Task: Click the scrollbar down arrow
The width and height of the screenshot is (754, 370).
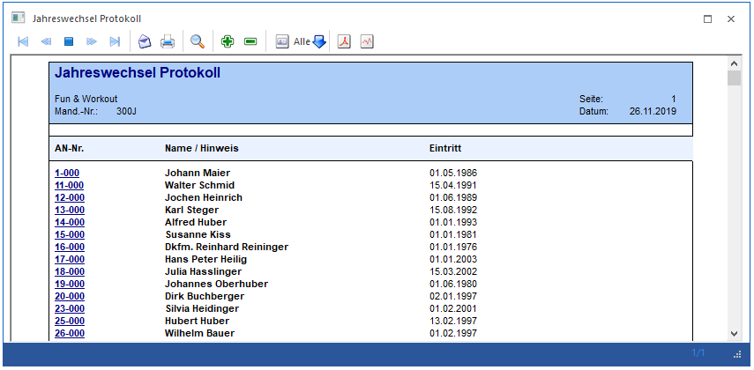Action: pos(734,334)
